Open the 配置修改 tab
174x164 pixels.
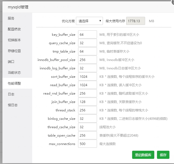click(17, 29)
